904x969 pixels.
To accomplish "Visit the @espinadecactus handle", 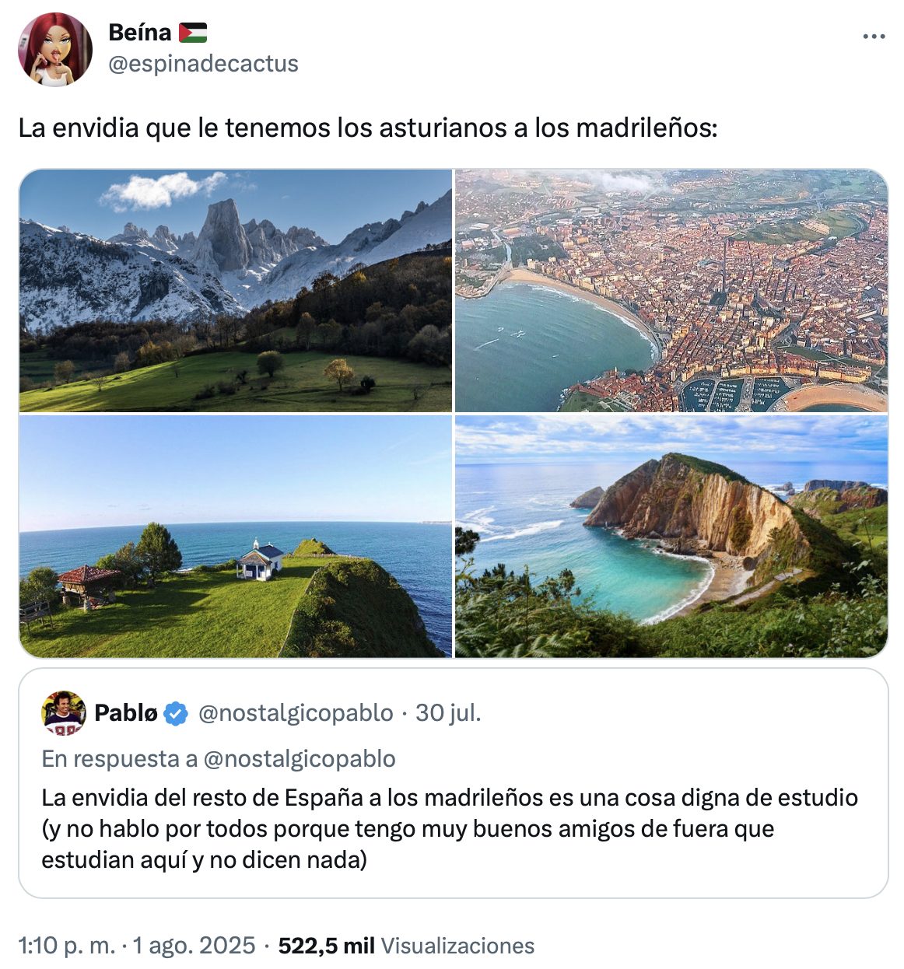I will (x=203, y=64).
